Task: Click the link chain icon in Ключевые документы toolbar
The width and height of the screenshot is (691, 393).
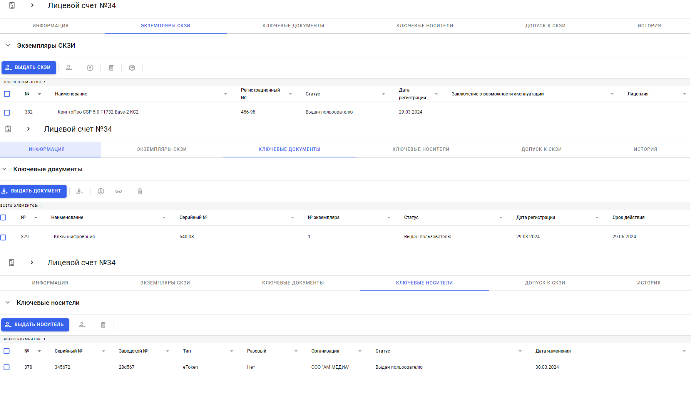Action: pyautogui.click(x=119, y=191)
